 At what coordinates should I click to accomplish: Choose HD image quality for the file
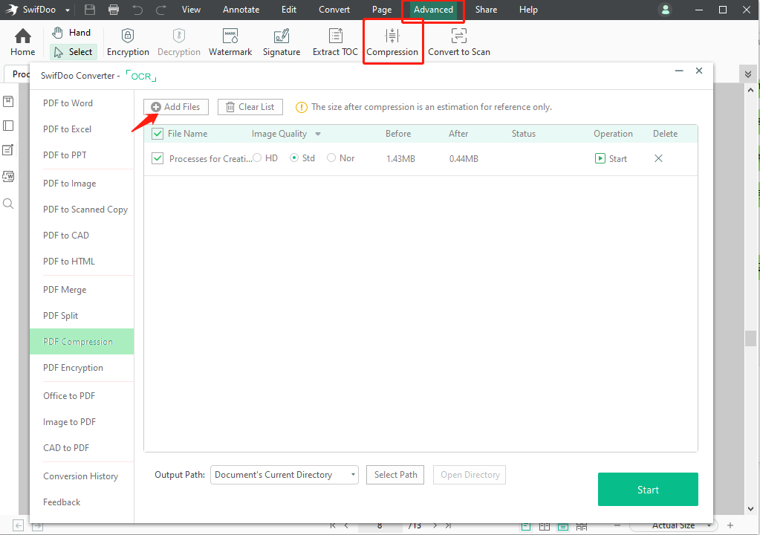pos(258,158)
